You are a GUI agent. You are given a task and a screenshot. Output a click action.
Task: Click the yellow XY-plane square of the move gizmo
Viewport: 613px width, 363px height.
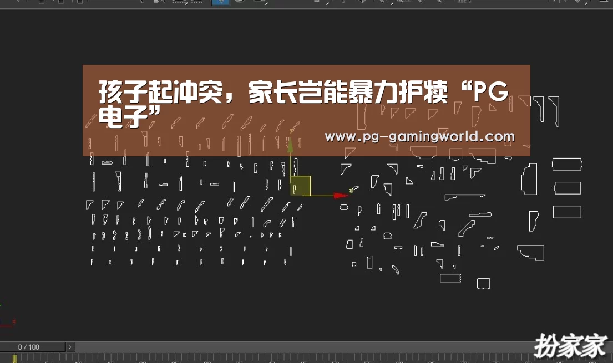click(x=300, y=186)
